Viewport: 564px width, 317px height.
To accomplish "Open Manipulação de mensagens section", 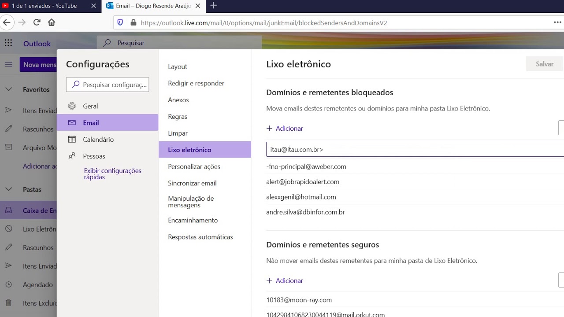I will point(205,202).
